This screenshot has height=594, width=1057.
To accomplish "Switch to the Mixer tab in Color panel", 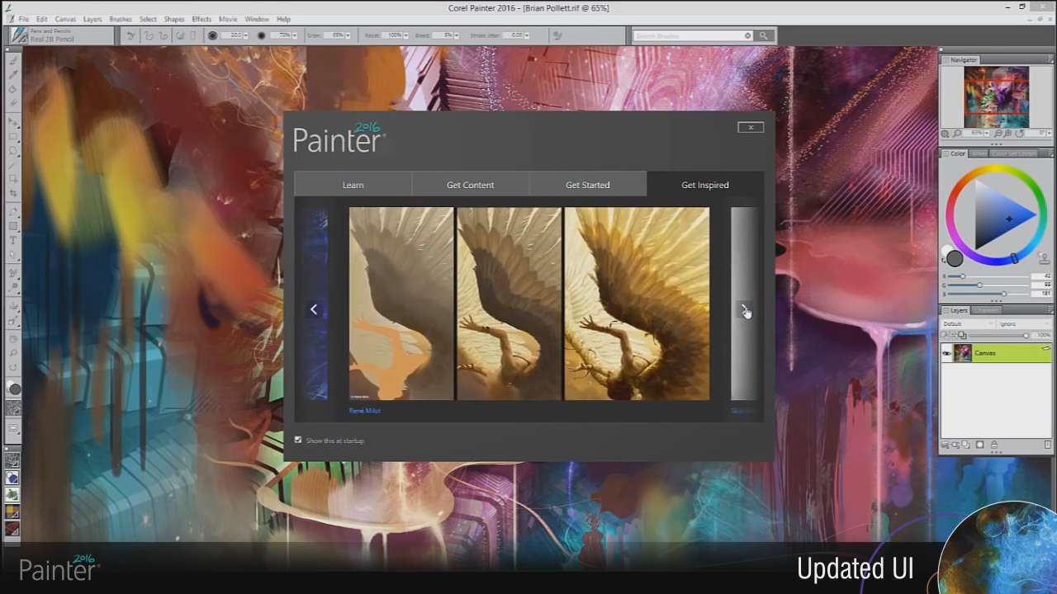I will 979,153.
